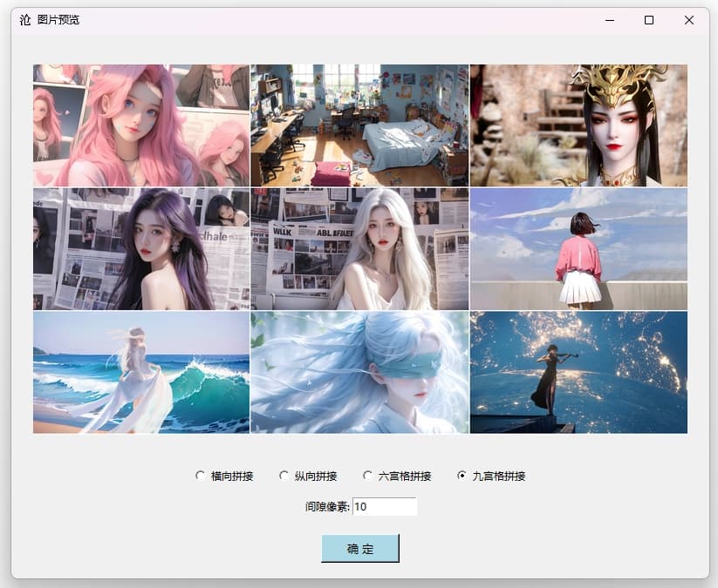
Task: Enable 六宫格拼接 layout mode
Action: [368, 476]
